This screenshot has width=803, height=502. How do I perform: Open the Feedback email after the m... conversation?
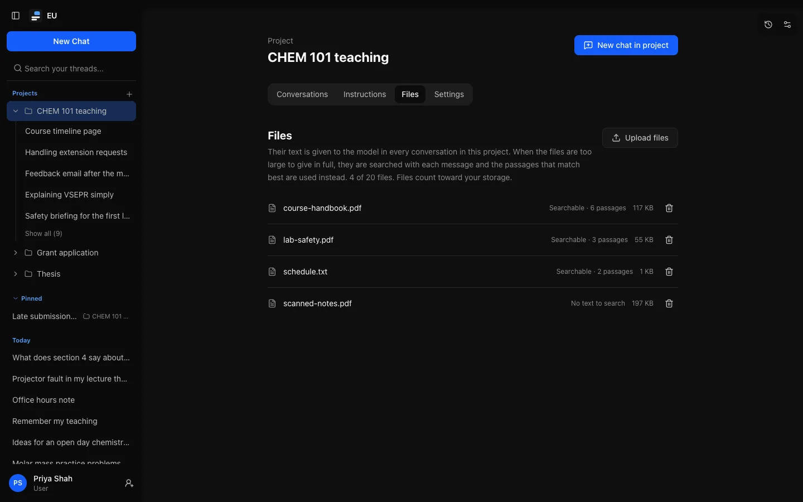coord(78,173)
